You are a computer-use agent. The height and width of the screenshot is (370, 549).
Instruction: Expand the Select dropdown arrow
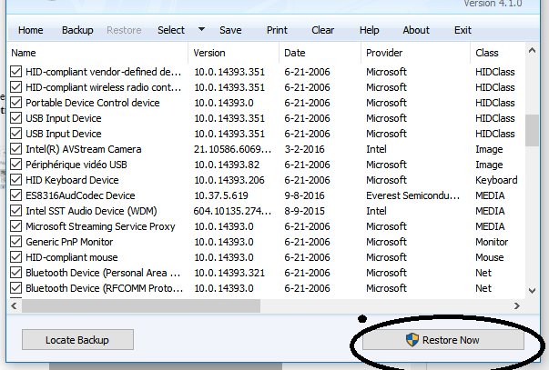201,29
